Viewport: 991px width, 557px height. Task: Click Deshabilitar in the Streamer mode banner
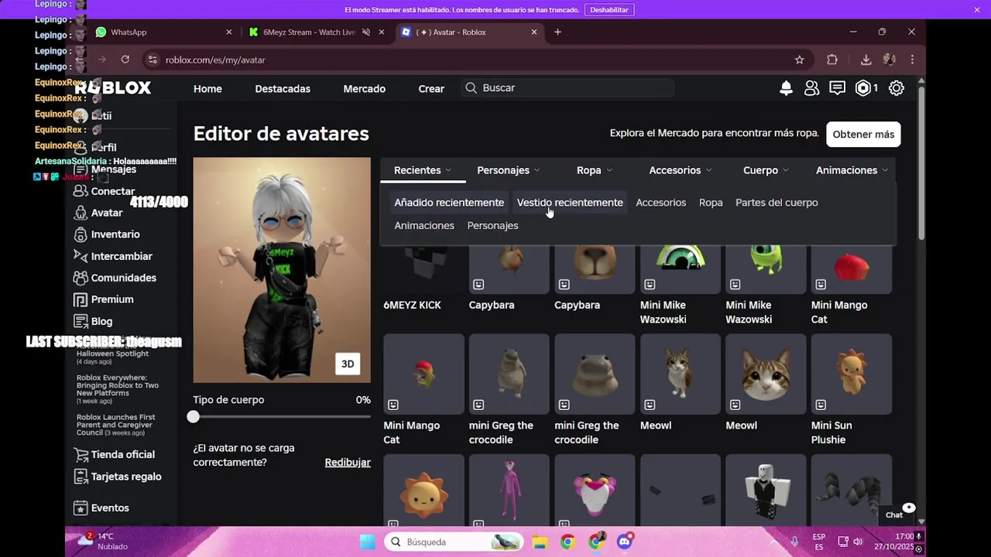pos(609,9)
